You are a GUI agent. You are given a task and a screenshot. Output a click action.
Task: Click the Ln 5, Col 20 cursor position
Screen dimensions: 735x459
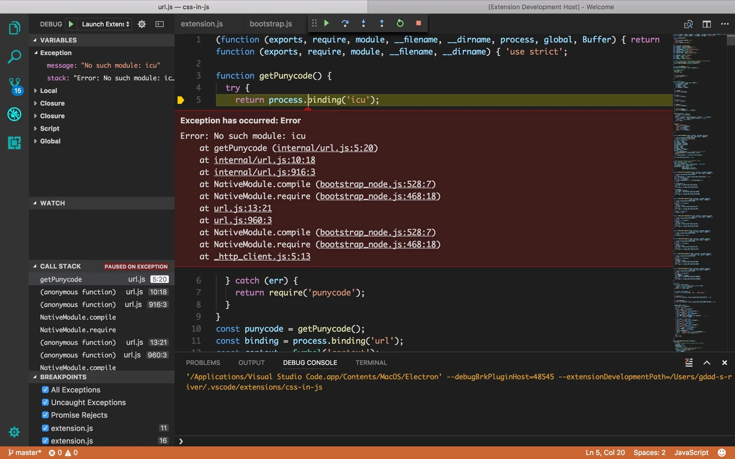click(605, 453)
